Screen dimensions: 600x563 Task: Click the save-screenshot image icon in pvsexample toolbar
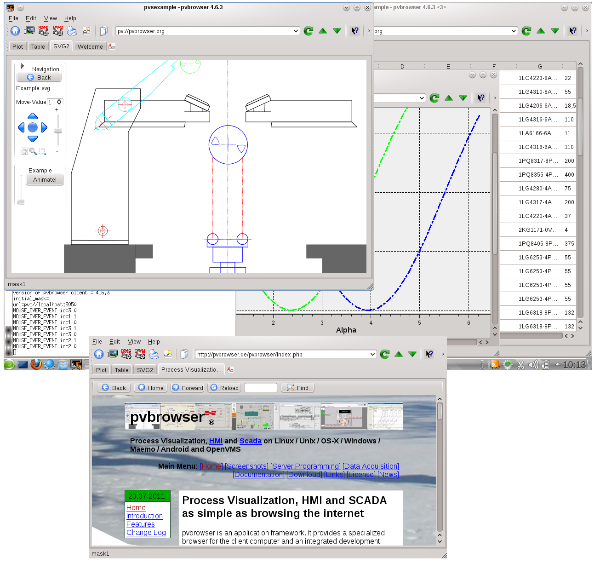click(29, 31)
